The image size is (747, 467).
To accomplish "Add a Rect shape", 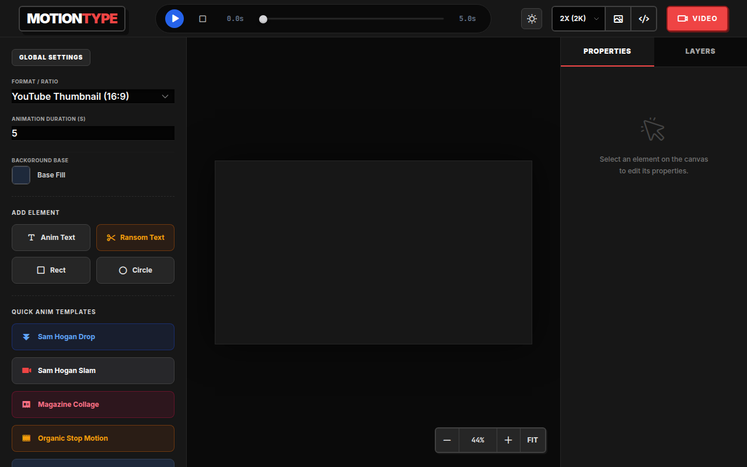I will point(51,270).
